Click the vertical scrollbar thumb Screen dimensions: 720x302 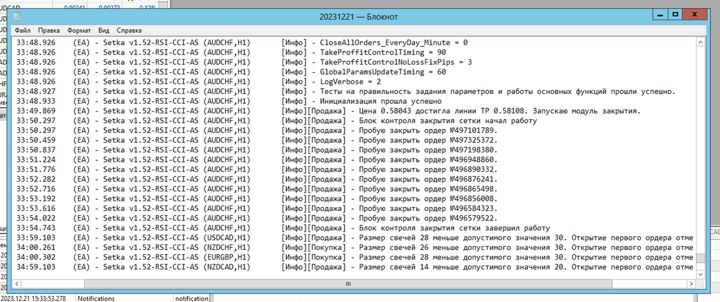[700, 258]
